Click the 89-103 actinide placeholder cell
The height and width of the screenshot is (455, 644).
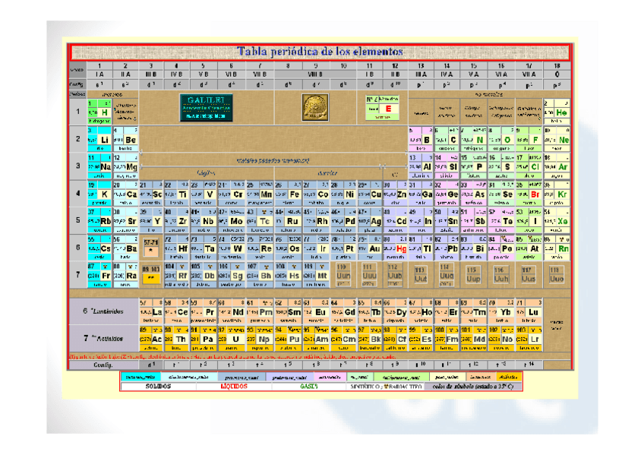(x=151, y=275)
